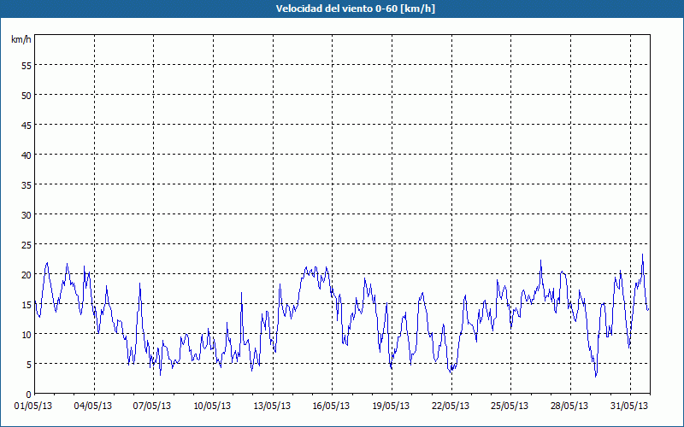
Task: Click the lowest wind dip after 28/05/13
Action: [596, 376]
